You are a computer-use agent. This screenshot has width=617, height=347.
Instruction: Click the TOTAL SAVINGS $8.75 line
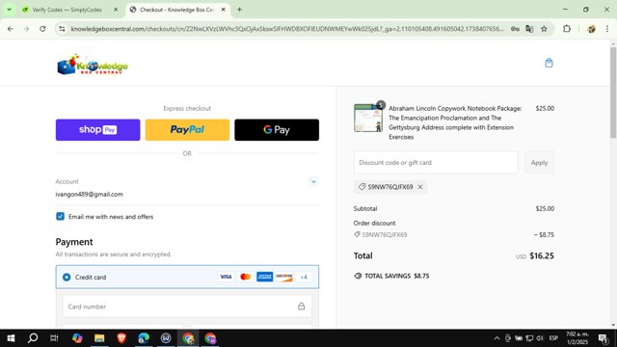point(391,277)
